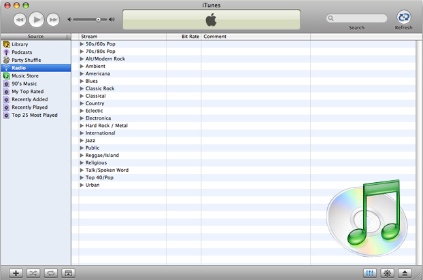Skip to the next track
The image size is (423, 280).
53,20
